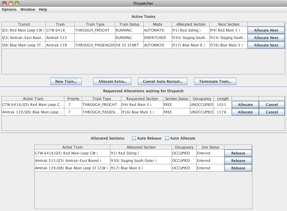Cancel the Amtrak 139 allocation request

pyautogui.click(x=272, y=112)
